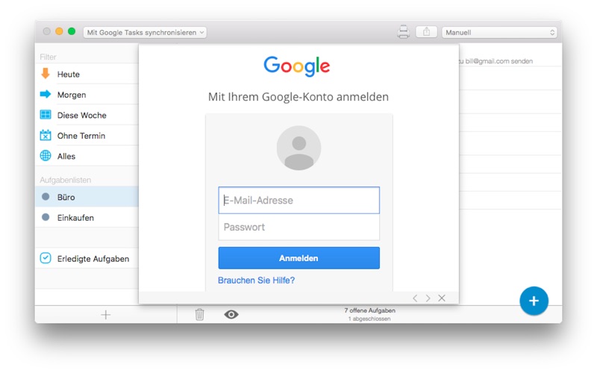Open Mit Google Tasks synchronisieren dropdown
This screenshot has height=373, width=597.
pyautogui.click(x=145, y=32)
